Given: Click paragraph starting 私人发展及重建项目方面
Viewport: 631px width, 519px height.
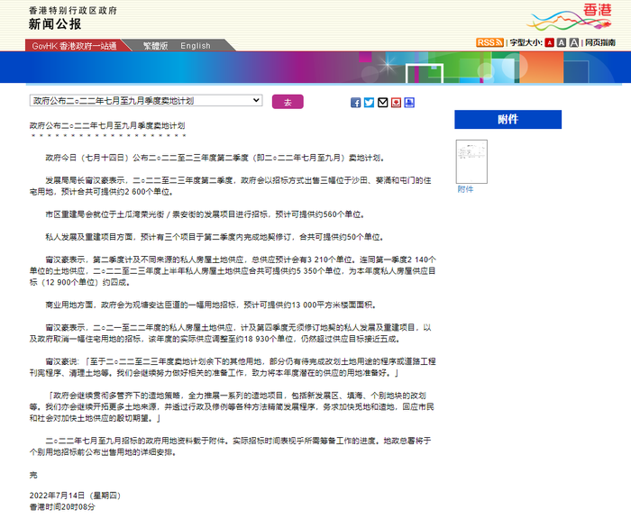Looking at the screenshot, I should coord(215,237).
